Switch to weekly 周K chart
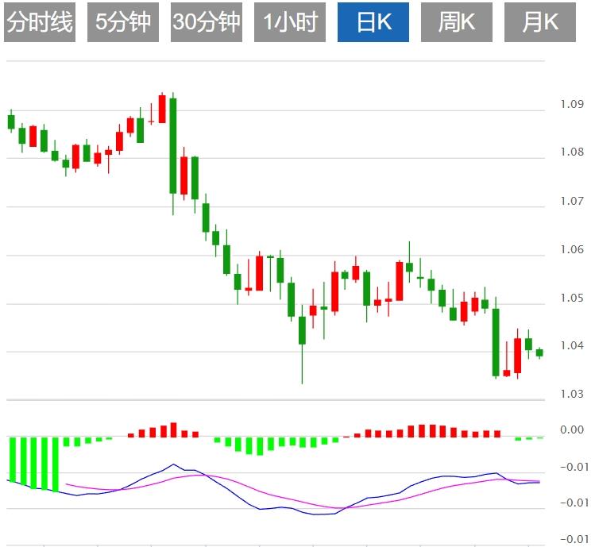The image size is (595, 547). (456, 22)
